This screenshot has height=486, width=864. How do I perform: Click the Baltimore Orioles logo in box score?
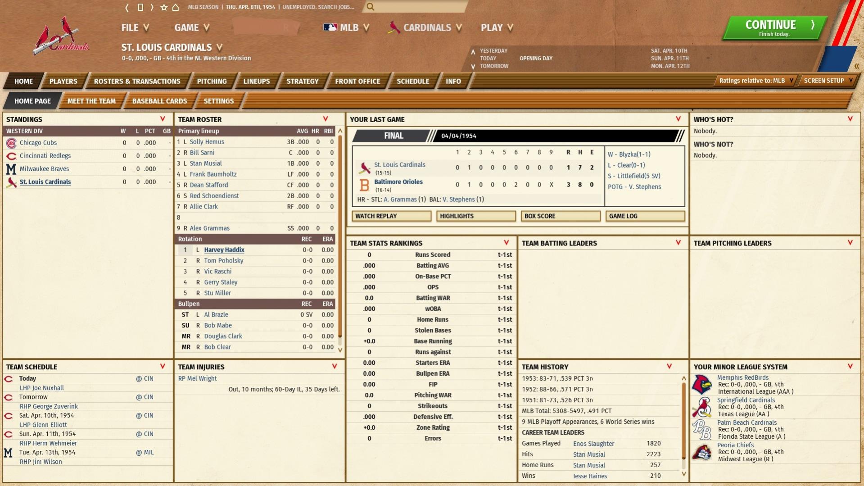coord(364,185)
